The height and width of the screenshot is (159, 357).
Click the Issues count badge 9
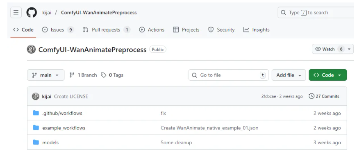pos(70,30)
